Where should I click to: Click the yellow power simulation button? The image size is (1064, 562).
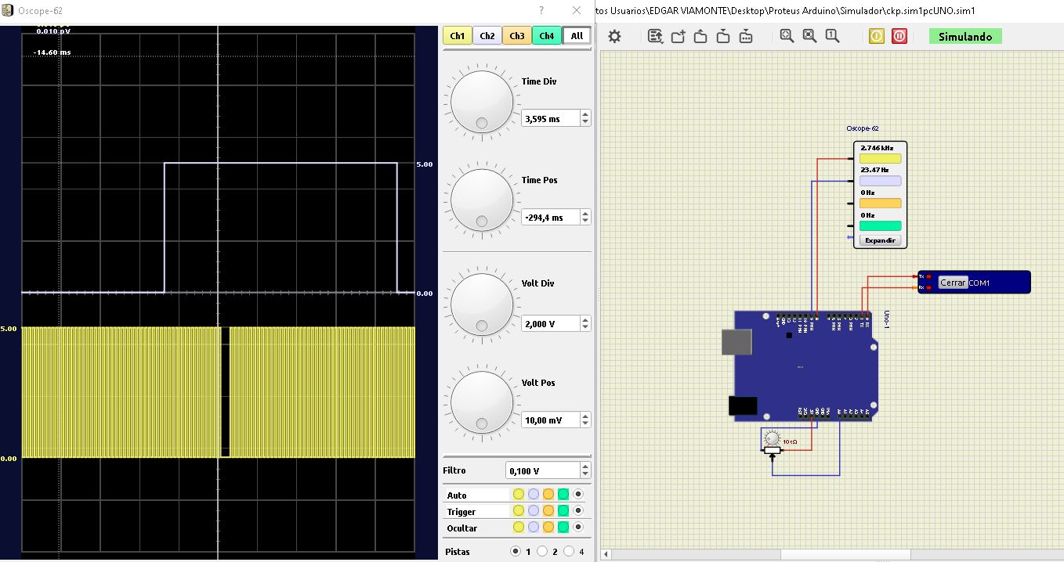[877, 36]
